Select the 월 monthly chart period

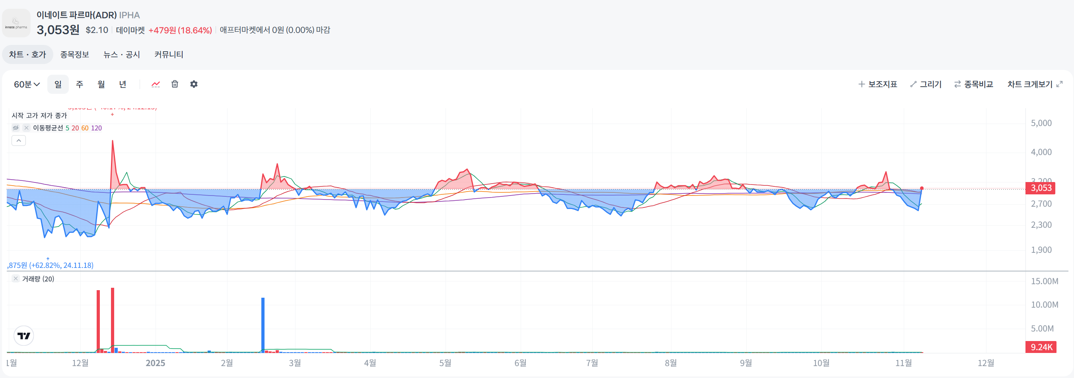pyautogui.click(x=101, y=85)
